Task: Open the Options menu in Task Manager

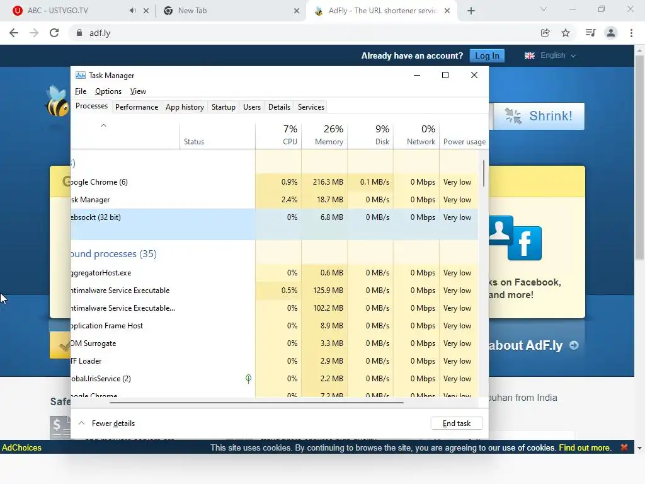Action: click(108, 91)
